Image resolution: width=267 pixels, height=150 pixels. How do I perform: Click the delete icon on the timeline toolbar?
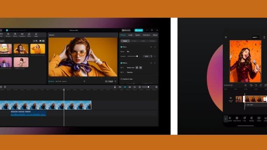click(x=5, y=87)
